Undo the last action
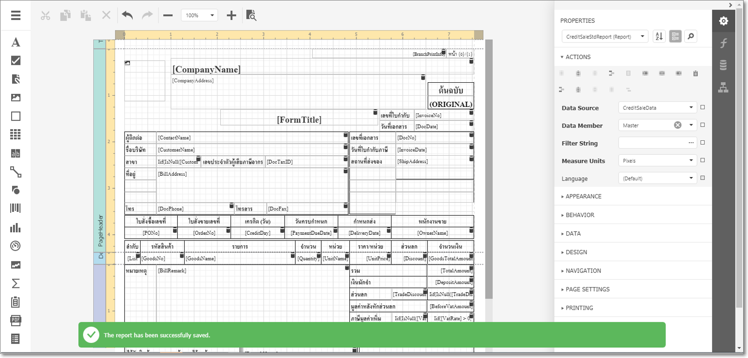This screenshot has height=358, width=748. (x=127, y=15)
